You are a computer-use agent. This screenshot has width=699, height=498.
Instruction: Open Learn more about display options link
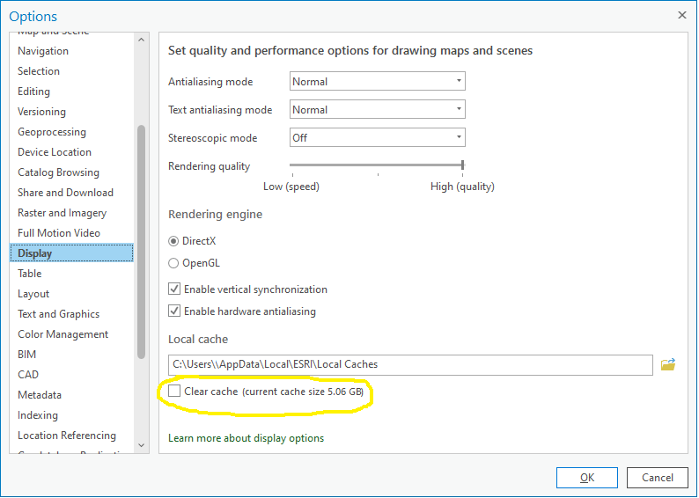[x=246, y=438]
